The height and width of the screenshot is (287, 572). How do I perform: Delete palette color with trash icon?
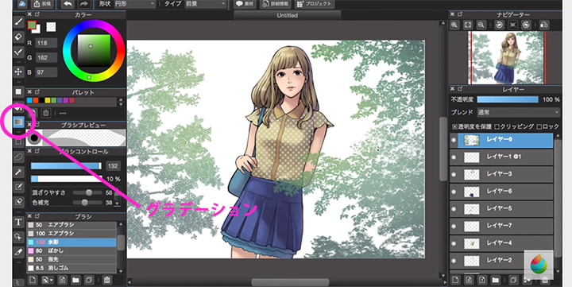point(45,113)
